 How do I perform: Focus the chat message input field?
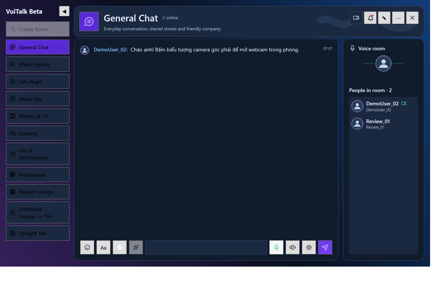point(206,247)
